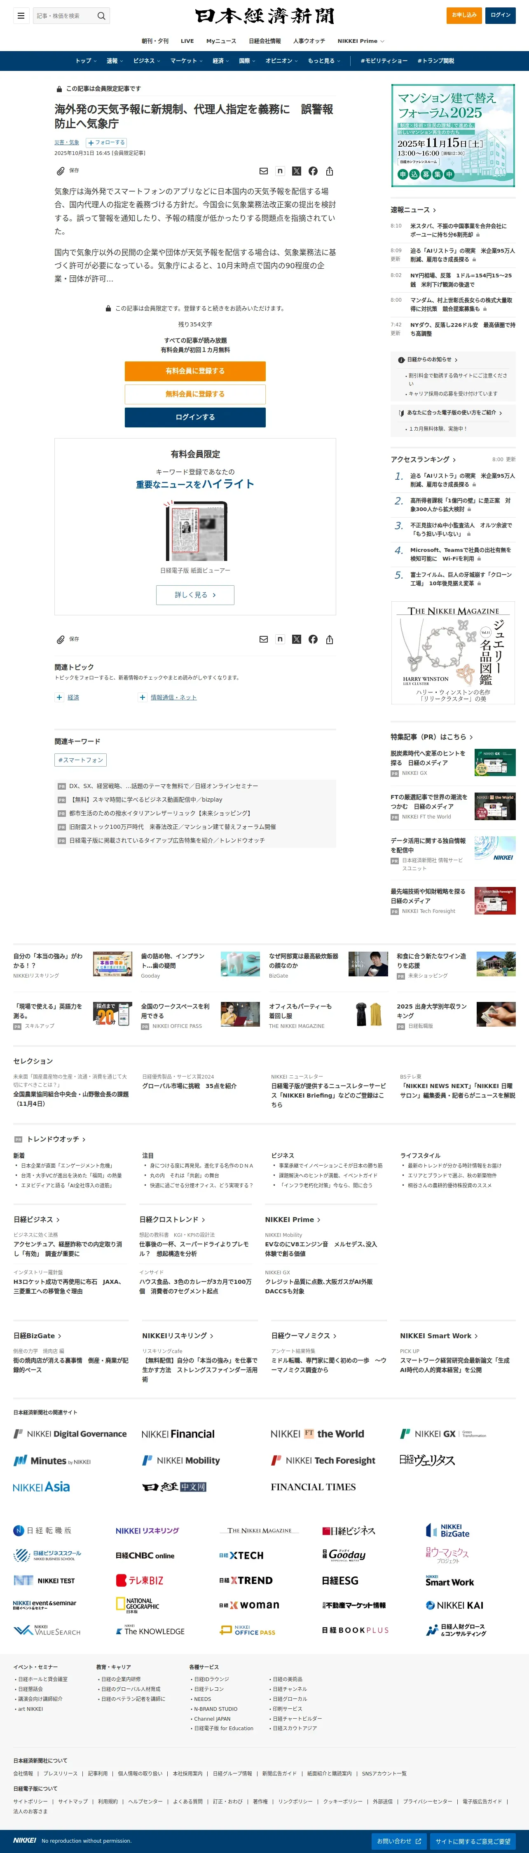
Task: Click bottom share upload icon
Action: [329, 640]
